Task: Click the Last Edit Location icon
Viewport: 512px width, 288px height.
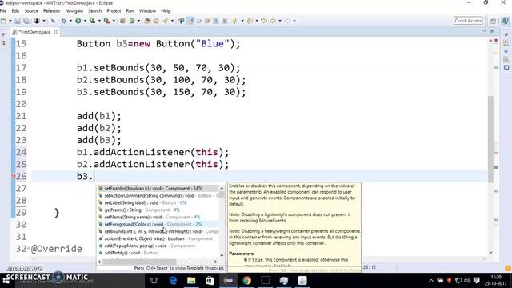Action: pos(264,21)
